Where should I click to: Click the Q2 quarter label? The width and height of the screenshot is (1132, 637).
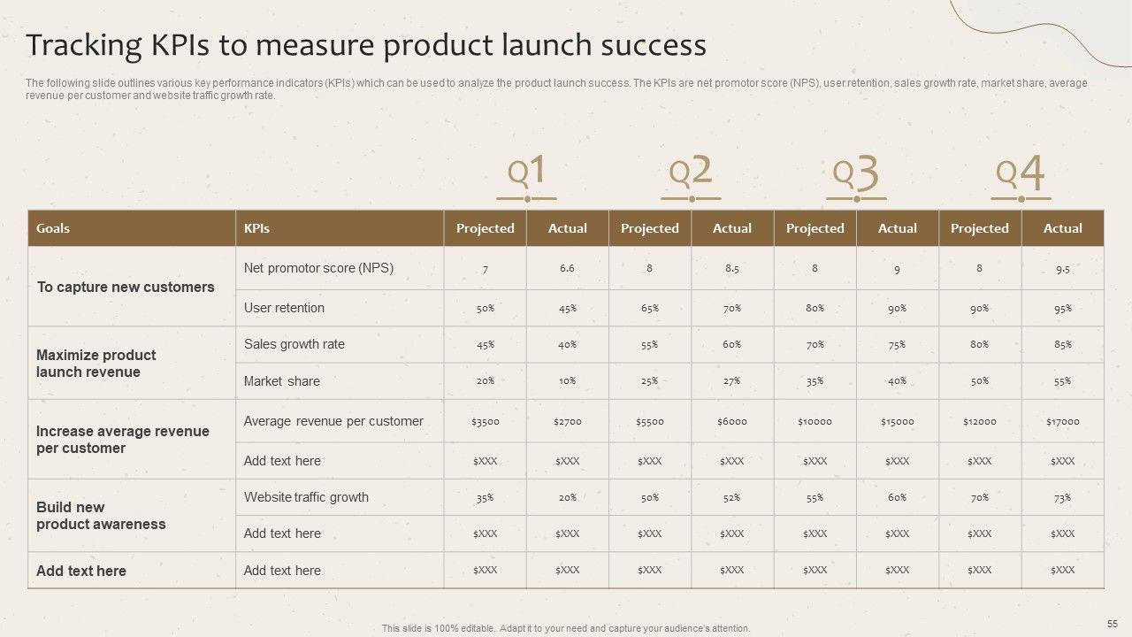(691, 172)
